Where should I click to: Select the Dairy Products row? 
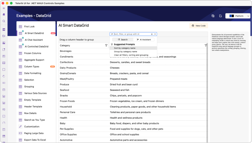(x=133, y=68)
